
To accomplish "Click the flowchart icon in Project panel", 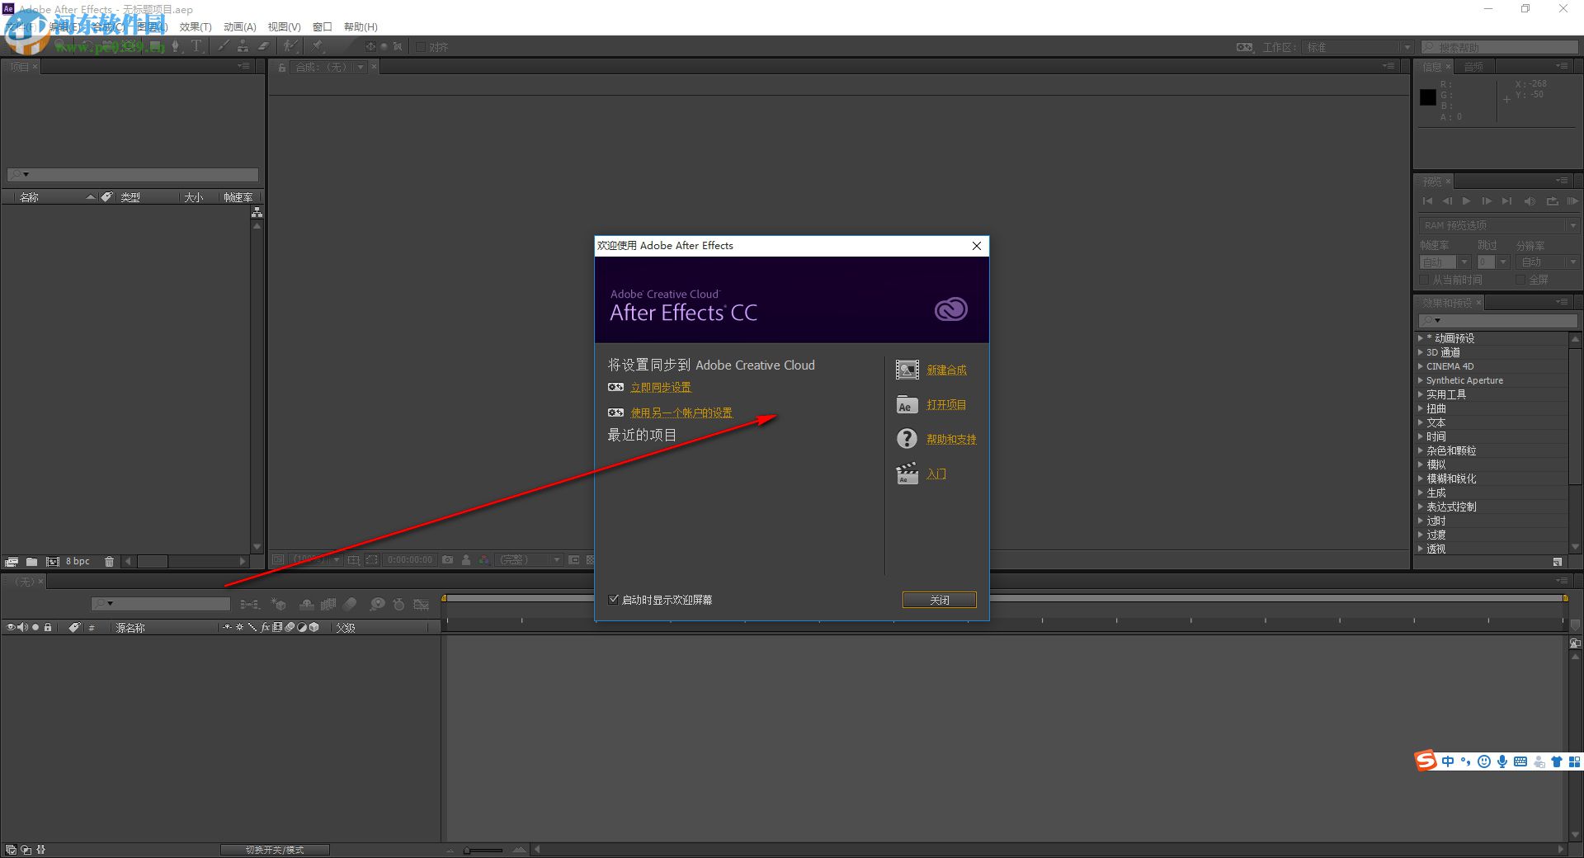I will click(x=257, y=213).
